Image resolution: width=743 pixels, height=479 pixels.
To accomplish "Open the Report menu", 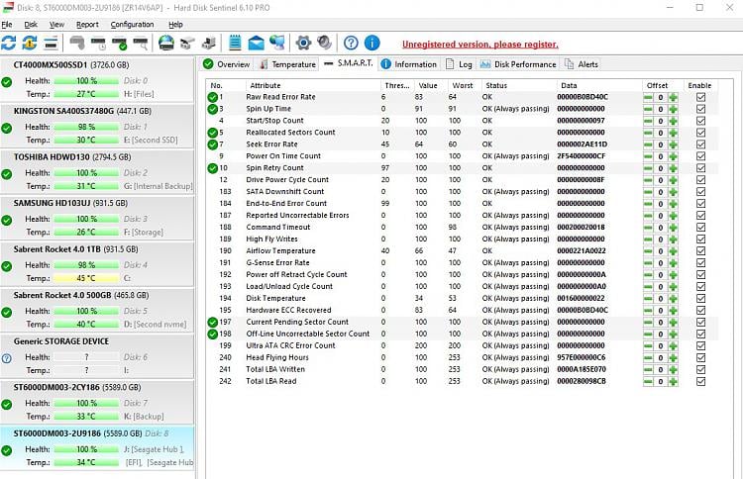I will click(x=87, y=24).
